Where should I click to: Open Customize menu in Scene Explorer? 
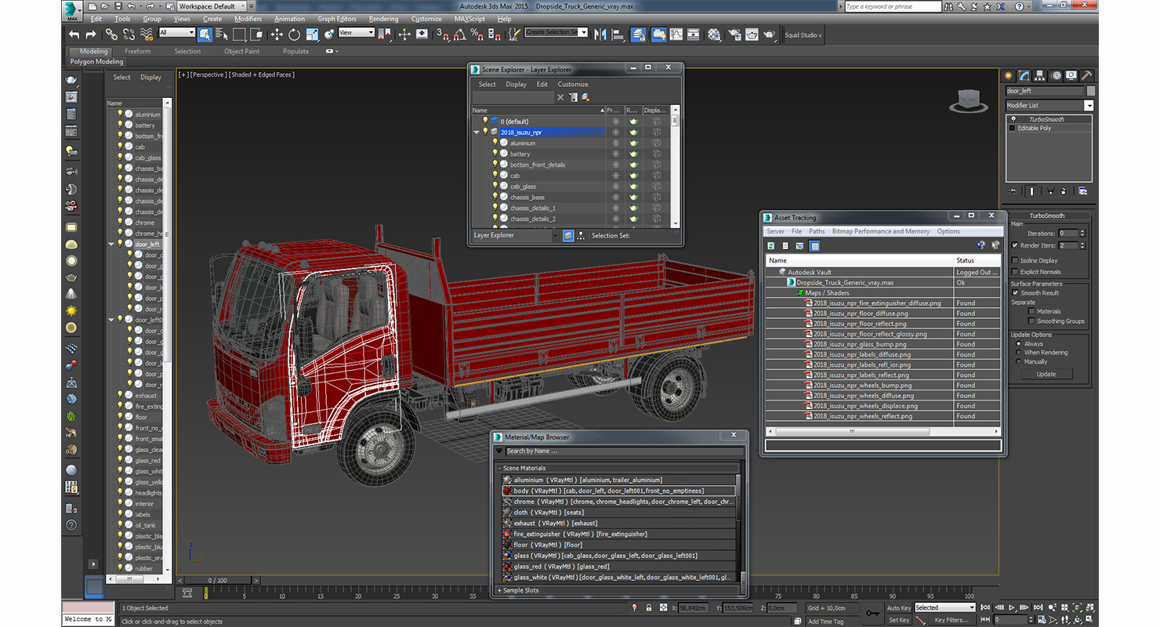[573, 84]
